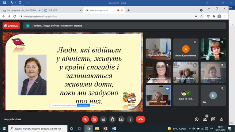Switch to the FILE VIEW browser tab
Screen dimensions: 235x132
click(x=63, y=10)
